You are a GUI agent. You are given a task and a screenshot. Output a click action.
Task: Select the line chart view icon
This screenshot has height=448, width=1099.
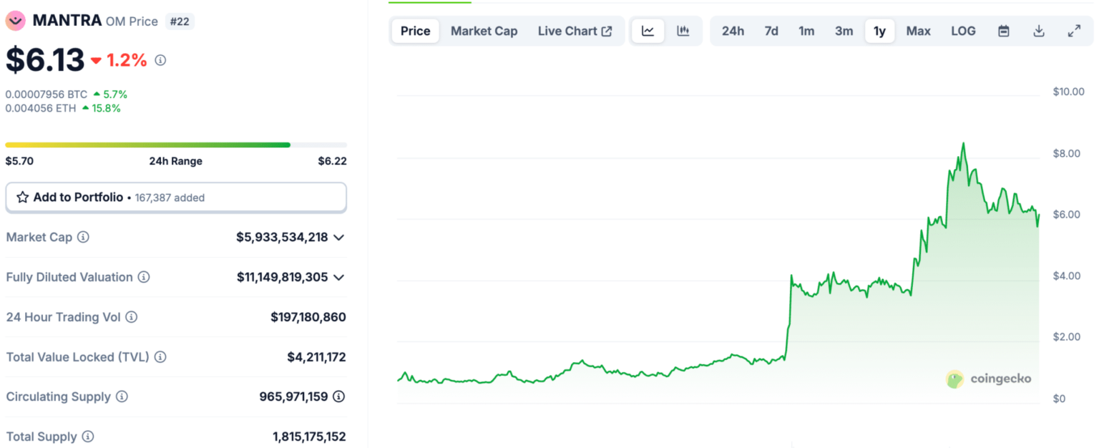(x=648, y=31)
